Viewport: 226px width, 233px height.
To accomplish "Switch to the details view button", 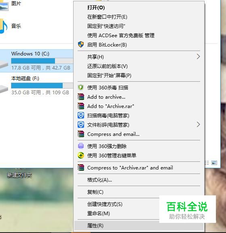I will point(207,163).
